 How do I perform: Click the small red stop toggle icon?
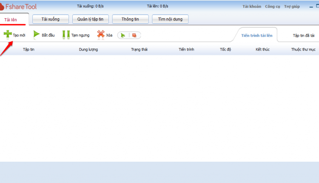click(134, 35)
